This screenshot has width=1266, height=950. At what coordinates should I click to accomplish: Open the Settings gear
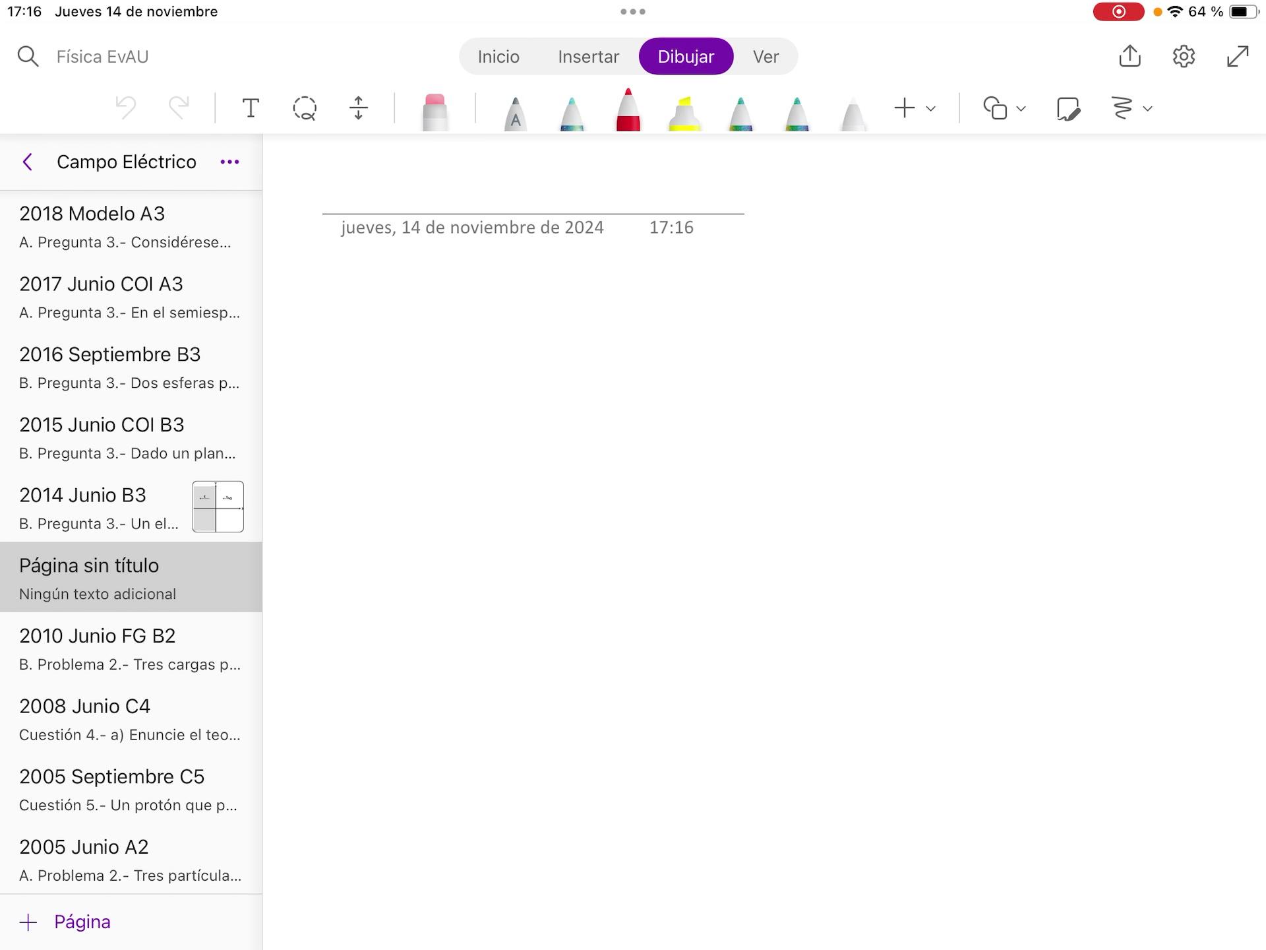(1184, 56)
